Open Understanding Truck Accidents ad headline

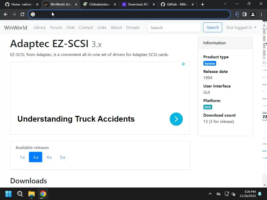(x=76, y=119)
